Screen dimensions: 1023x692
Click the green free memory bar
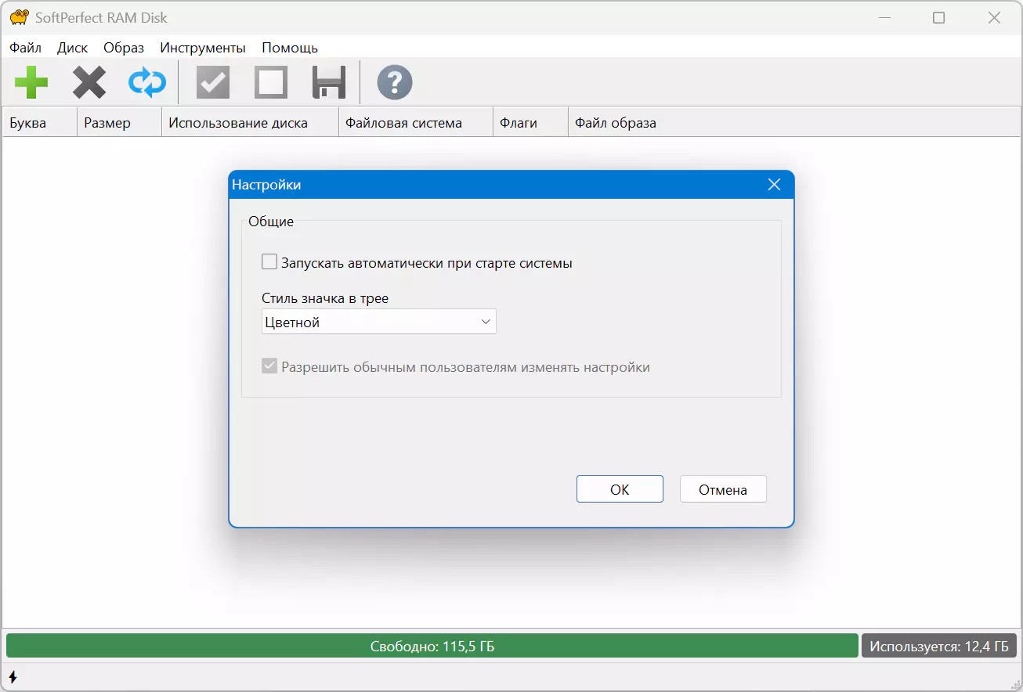coord(432,646)
